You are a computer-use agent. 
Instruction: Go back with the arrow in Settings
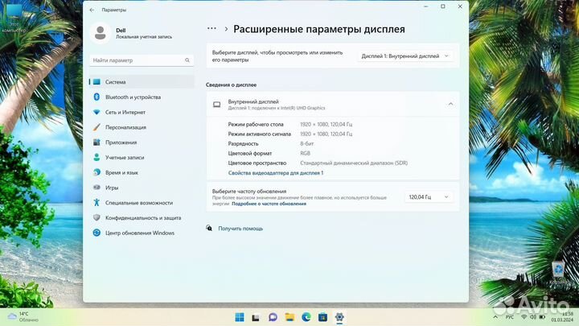pos(92,10)
